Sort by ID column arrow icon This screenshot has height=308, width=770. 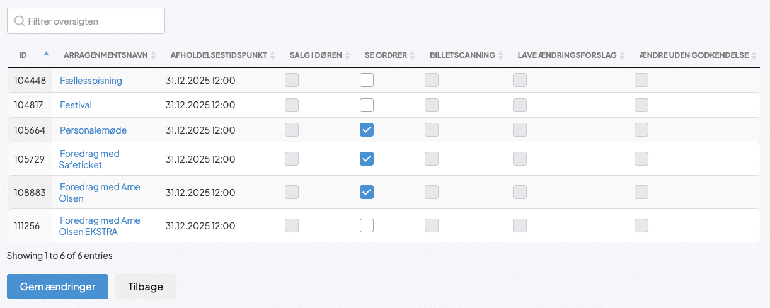(46, 54)
